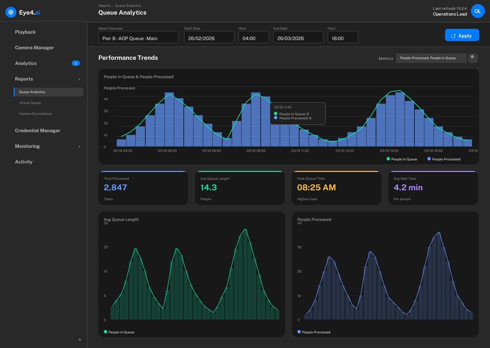Expand the Reports section chevron
490x348 pixels.
coord(79,79)
